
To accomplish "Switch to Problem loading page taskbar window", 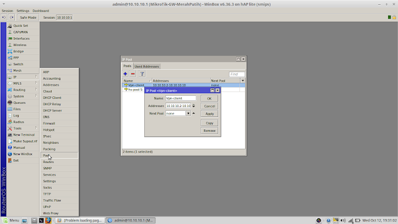I will point(80,220).
